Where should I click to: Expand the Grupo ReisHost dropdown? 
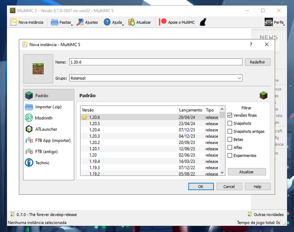(239, 78)
